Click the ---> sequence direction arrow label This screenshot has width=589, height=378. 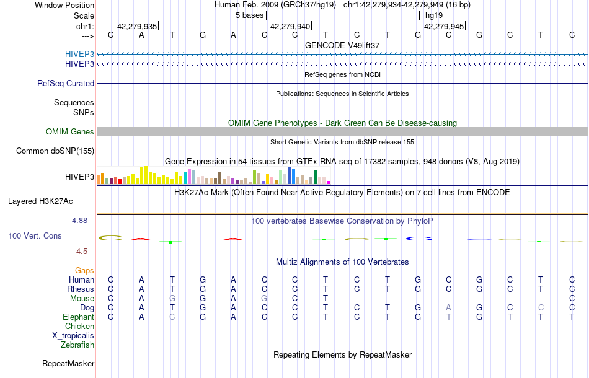(88, 36)
